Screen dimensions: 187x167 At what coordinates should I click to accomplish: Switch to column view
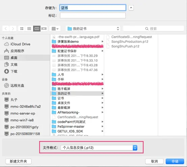(37, 29)
